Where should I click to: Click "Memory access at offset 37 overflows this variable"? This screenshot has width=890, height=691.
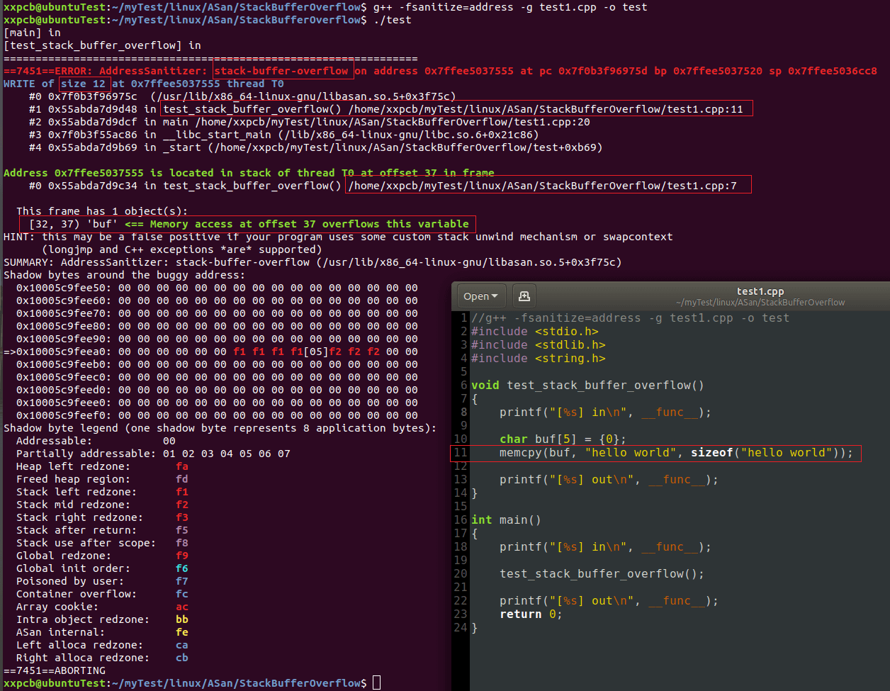pyautogui.click(x=309, y=224)
